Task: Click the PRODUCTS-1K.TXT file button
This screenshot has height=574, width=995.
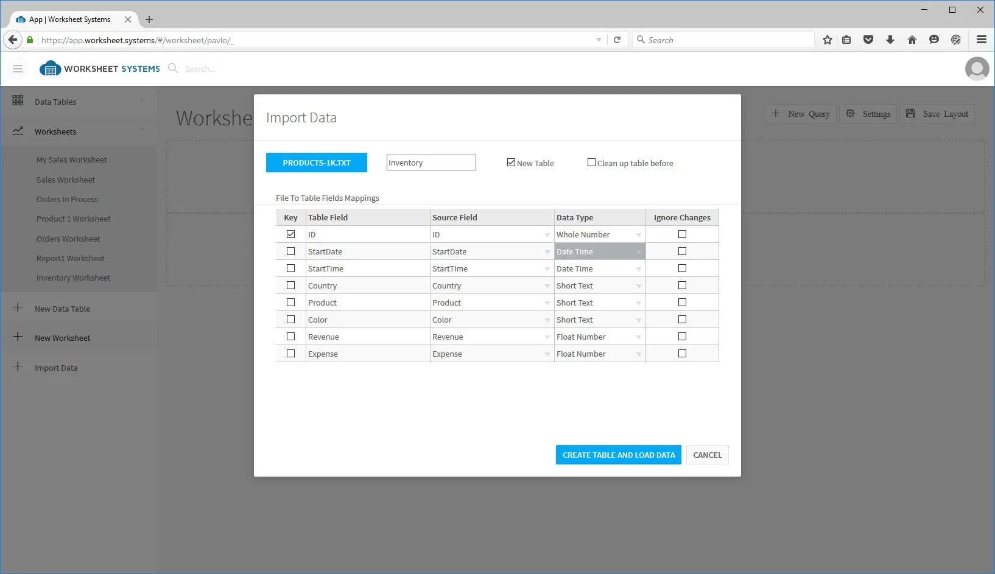Action: click(x=317, y=163)
